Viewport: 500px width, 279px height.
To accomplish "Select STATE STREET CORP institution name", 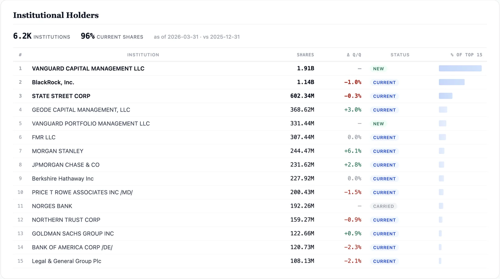I will pyautogui.click(x=61, y=96).
